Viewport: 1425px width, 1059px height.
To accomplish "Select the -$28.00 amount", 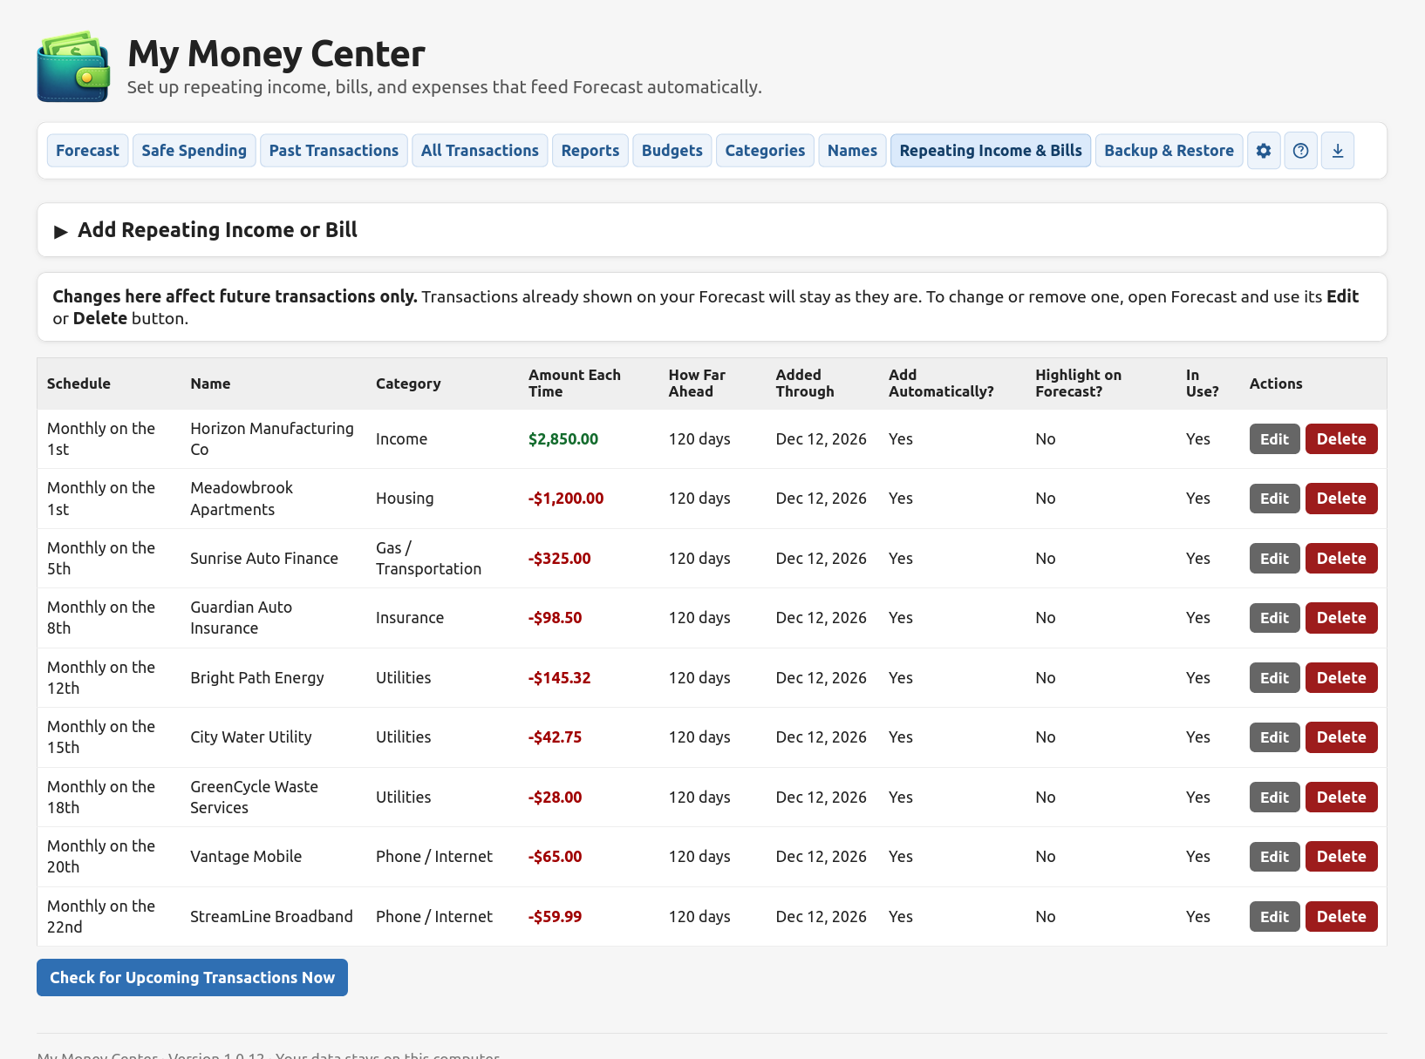I will coord(556,798).
